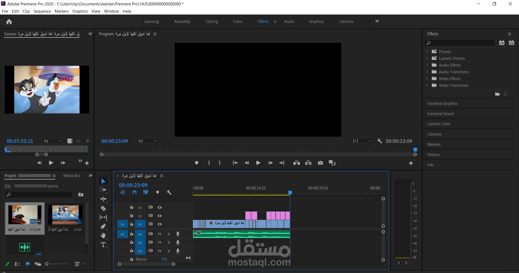Click the Lift button in Program monitor
Image resolution: width=519 pixels, height=273 pixels.
click(x=297, y=163)
